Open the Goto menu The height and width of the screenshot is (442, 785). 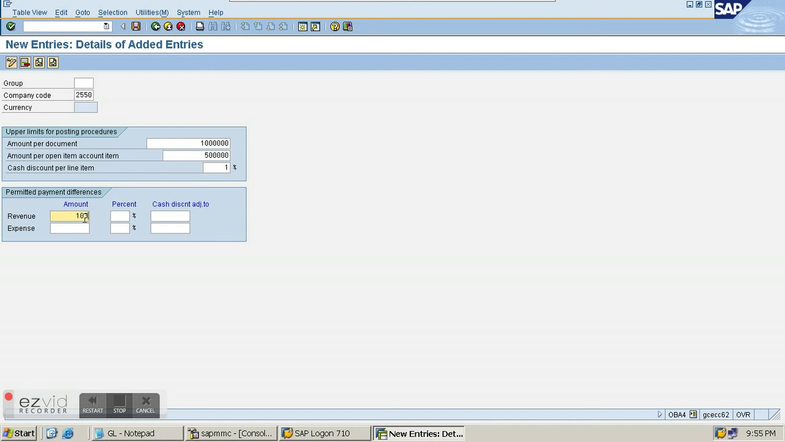(x=83, y=12)
